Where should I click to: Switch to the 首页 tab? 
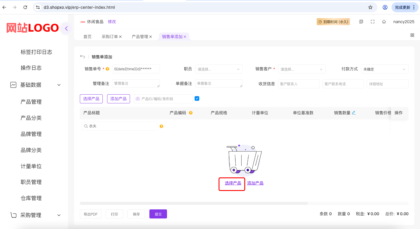pyautogui.click(x=87, y=37)
